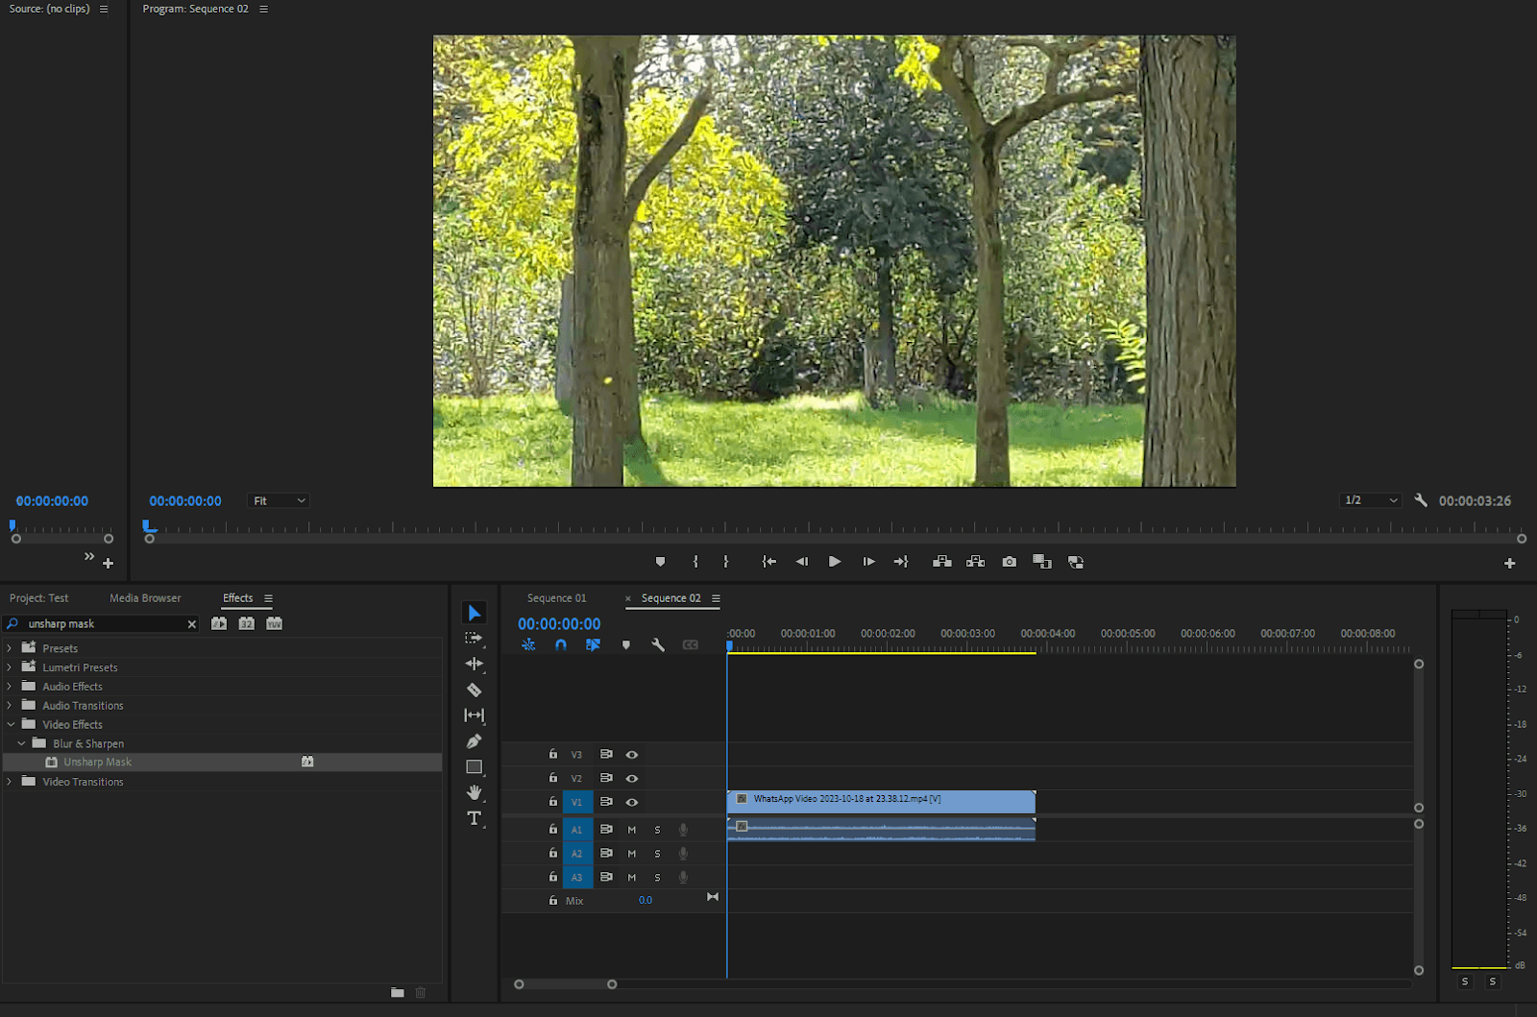Create new custom bin folder

pos(398,992)
